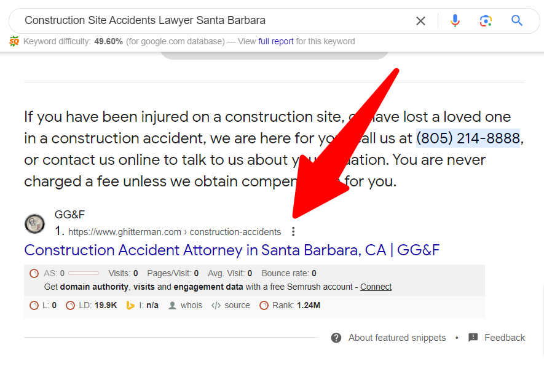544x374 pixels.
Task: Click the Connect link for Semrush
Action: click(376, 287)
